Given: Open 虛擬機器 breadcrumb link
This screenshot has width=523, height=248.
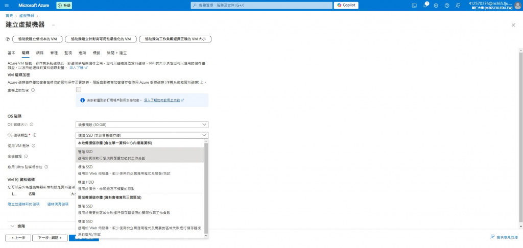Looking at the screenshot, I should pos(27,16).
